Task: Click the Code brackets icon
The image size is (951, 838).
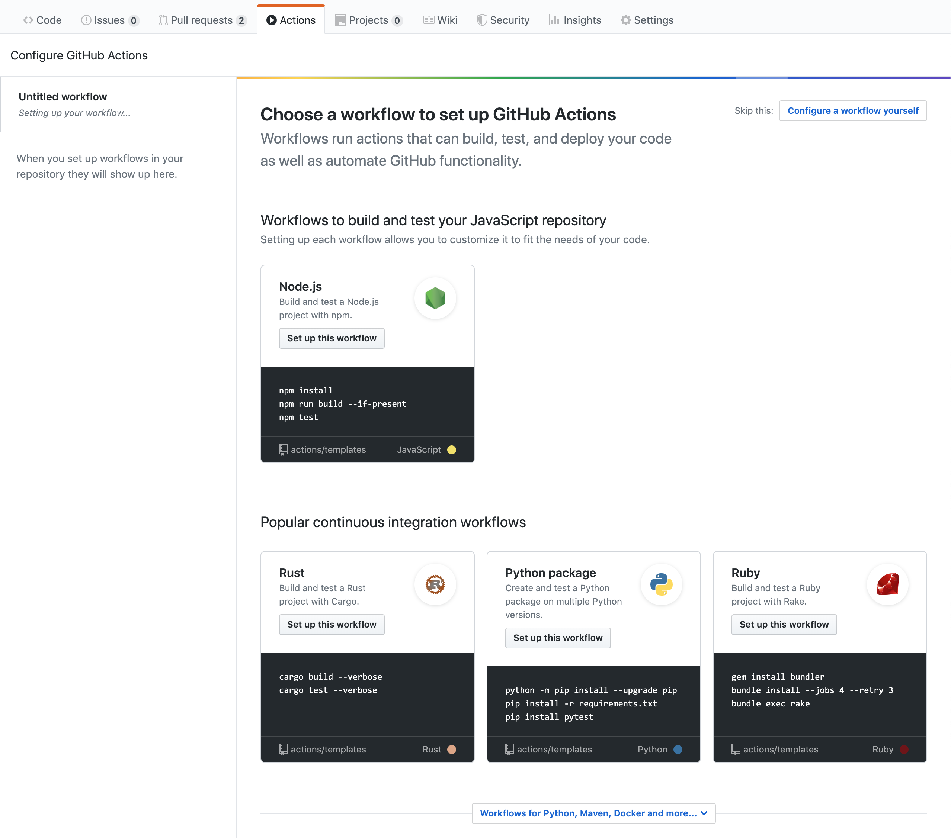Action: click(x=28, y=20)
